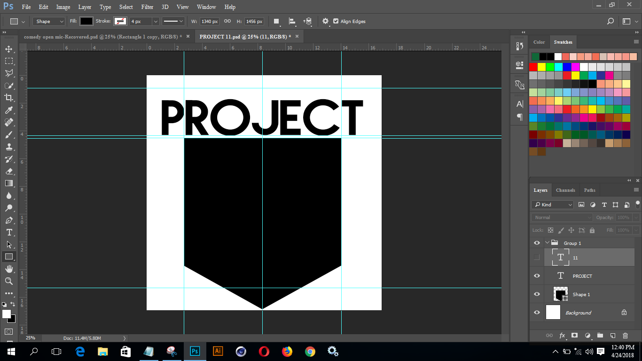
Task: Open the tool preset picker dropdown
Action: pos(18,21)
